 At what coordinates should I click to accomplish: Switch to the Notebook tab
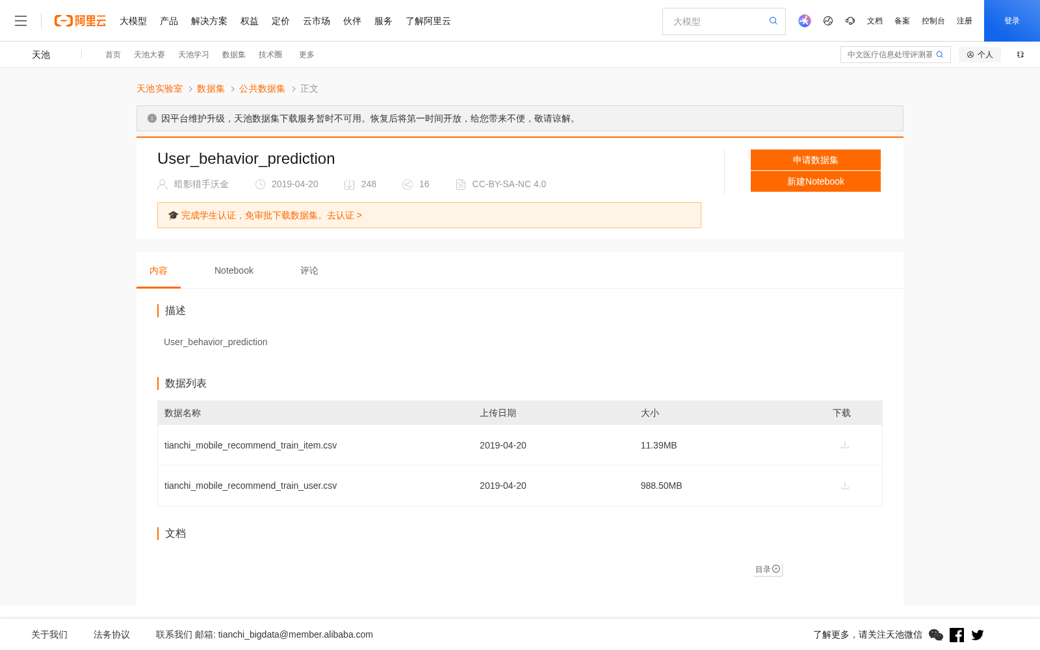234,270
